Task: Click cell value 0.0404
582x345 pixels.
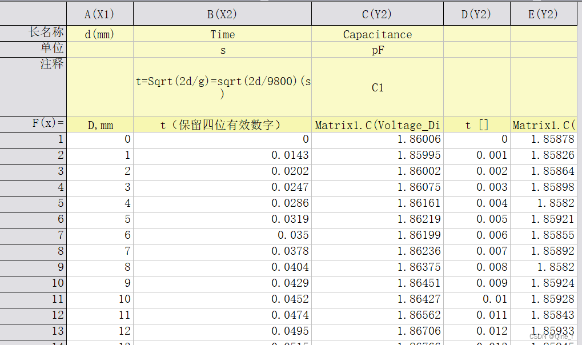Action: click(222, 268)
